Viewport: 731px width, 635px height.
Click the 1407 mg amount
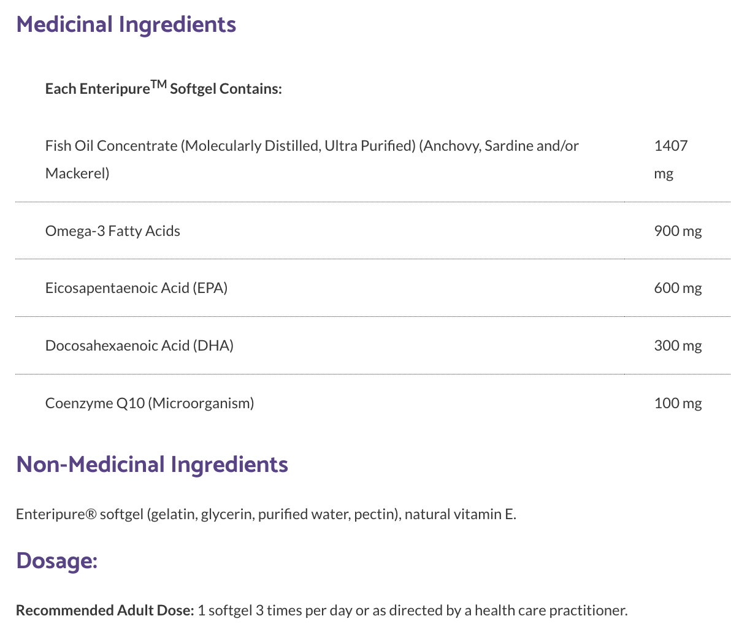[671, 159]
